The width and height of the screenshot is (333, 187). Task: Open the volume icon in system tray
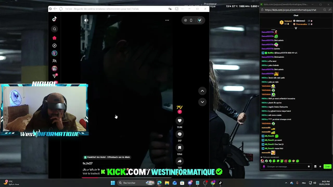pos(315,183)
